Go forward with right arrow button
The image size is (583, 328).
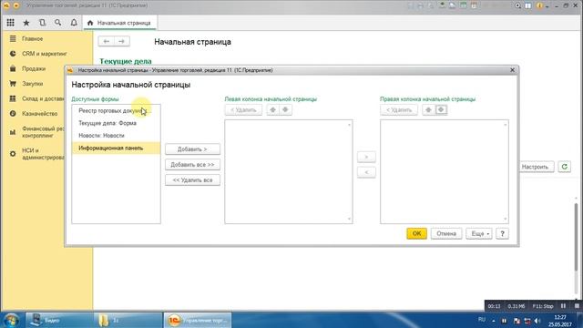coord(121,41)
